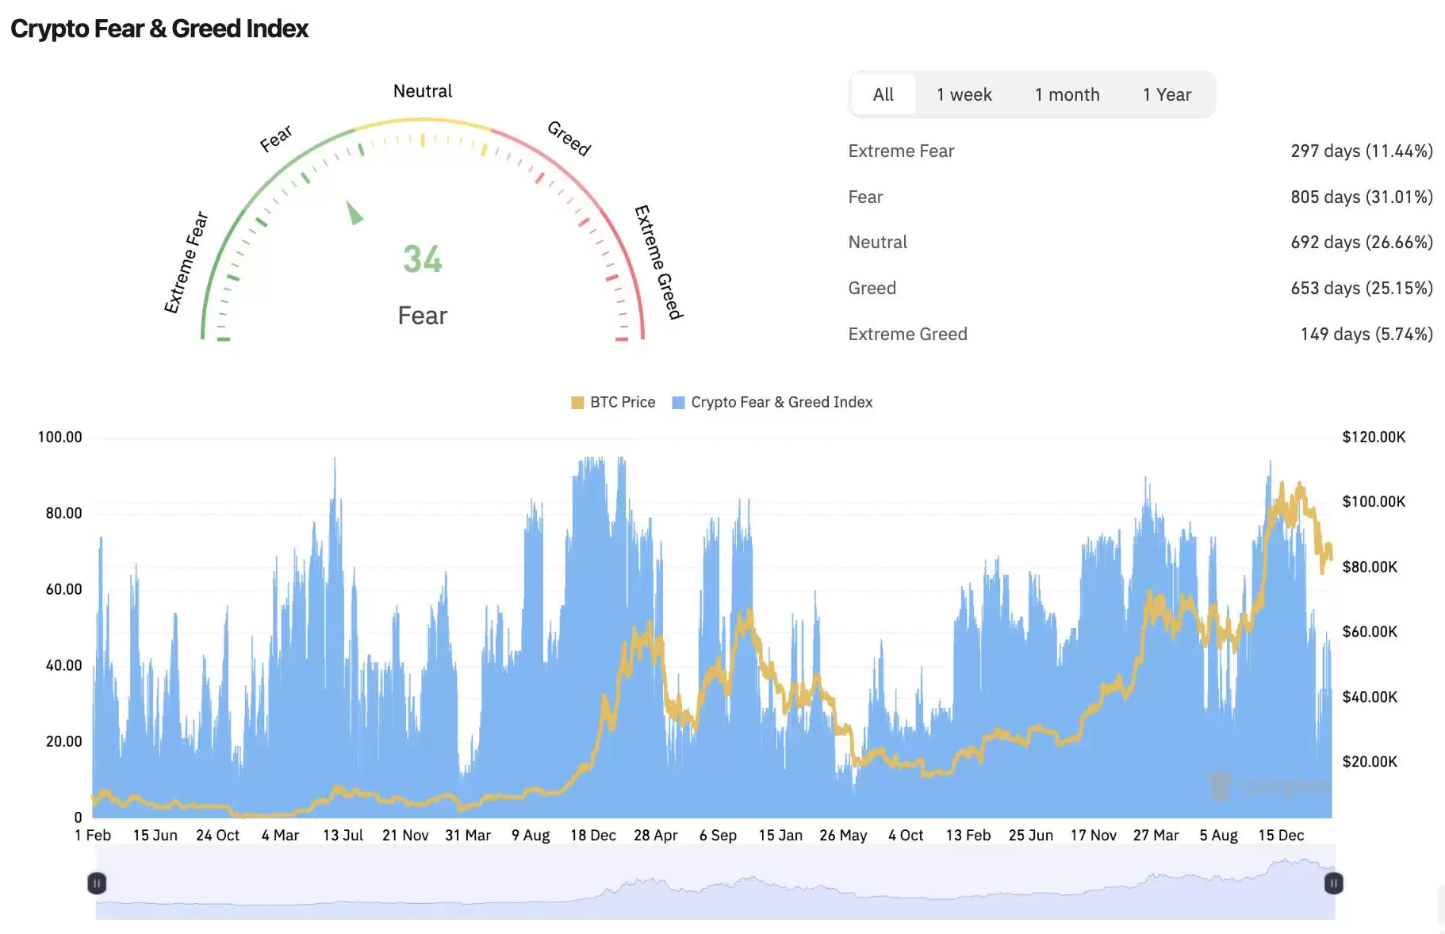Select the 1 Year range tab
Image resolution: width=1445 pixels, height=934 pixels.
click(1167, 95)
